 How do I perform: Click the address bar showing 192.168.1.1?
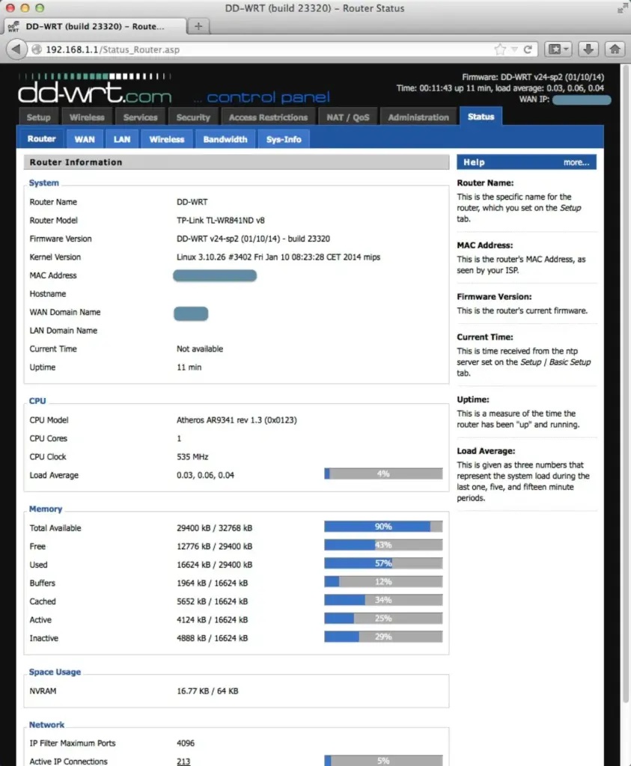262,49
